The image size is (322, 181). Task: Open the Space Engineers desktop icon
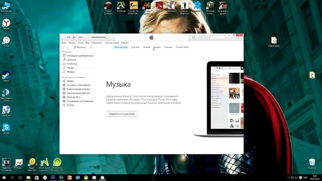(185, 8)
